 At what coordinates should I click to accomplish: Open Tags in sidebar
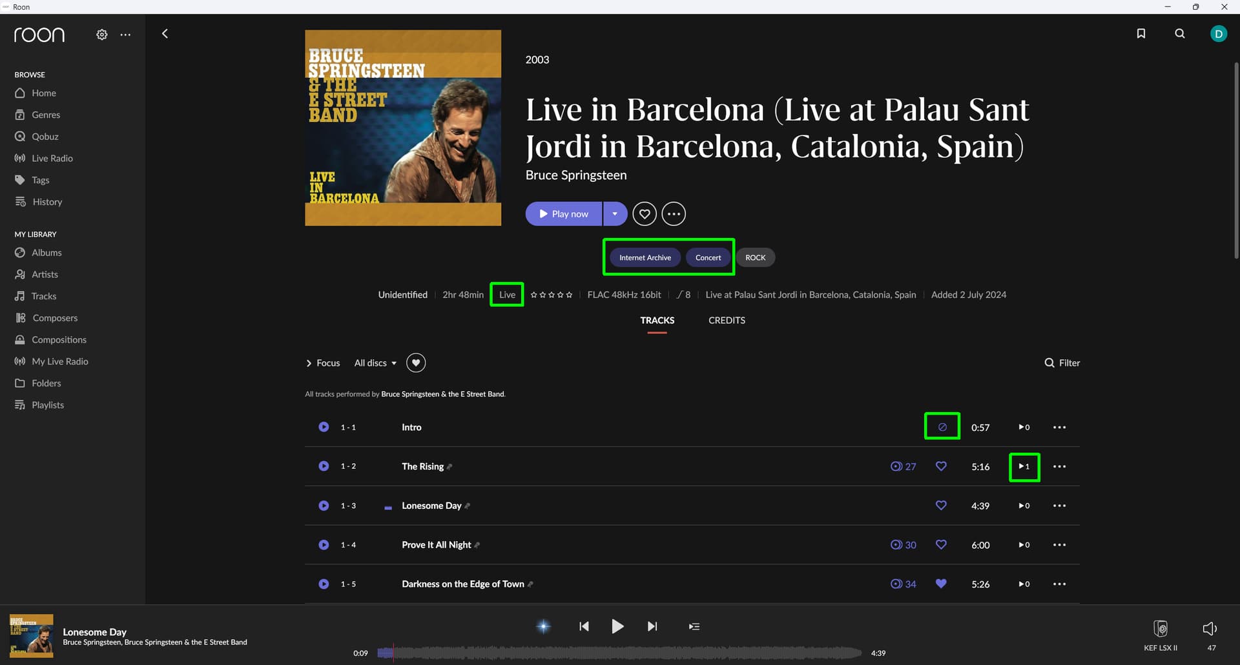pyautogui.click(x=40, y=180)
